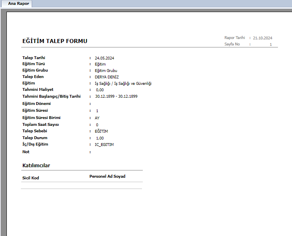Click the Not label
This screenshot has width=292, height=236.
pyautogui.click(x=26, y=152)
